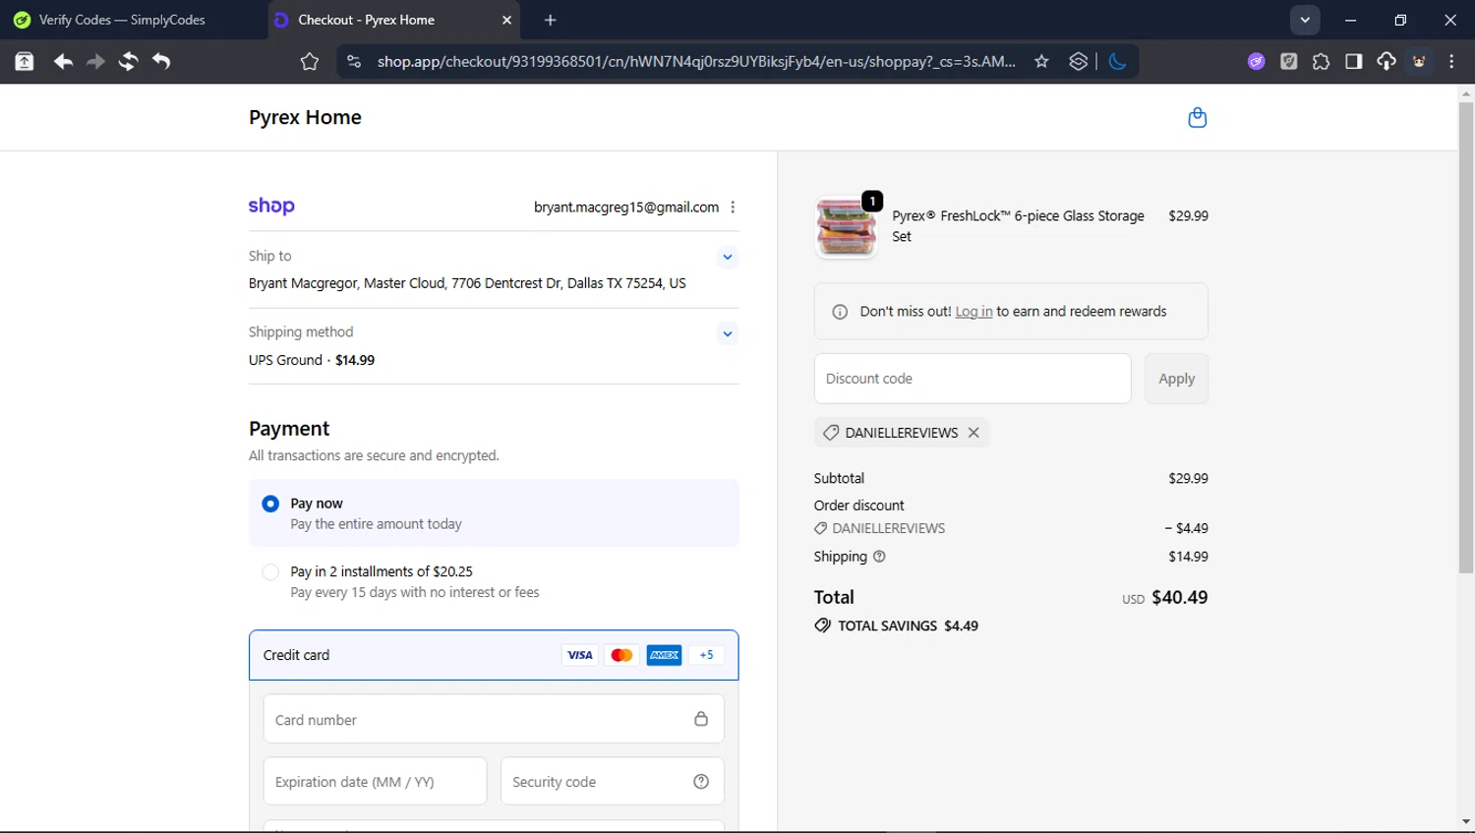The width and height of the screenshot is (1475, 833).
Task: Click the Expiration date field
Action: [x=375, y=782]
